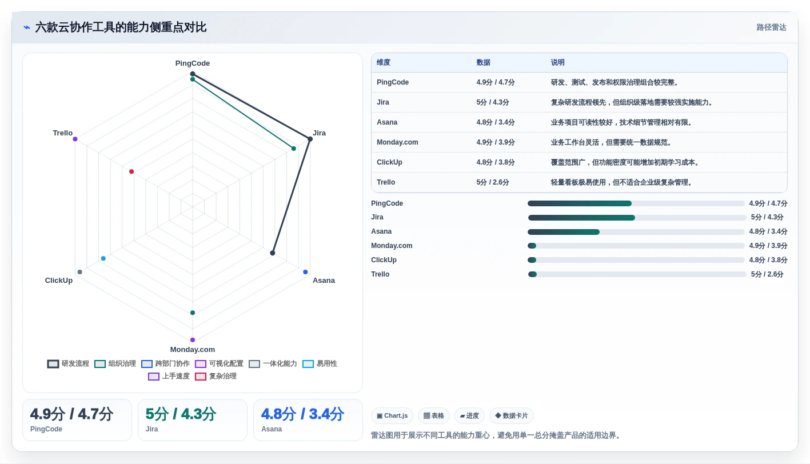Toggle the 上手速度 legend series
This screenshot has width=810, height=464.
click(169, 376)
